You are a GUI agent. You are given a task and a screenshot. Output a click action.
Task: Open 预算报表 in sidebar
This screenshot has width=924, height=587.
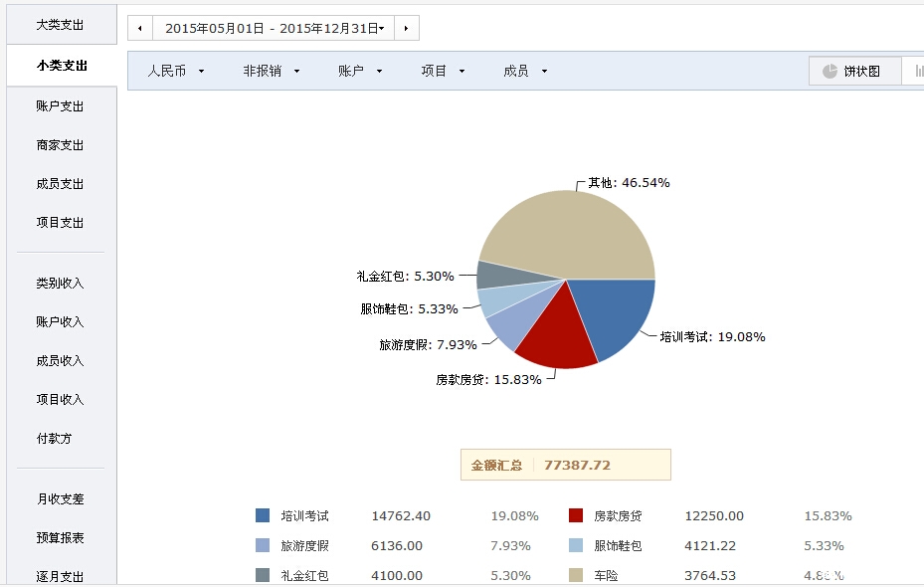pos(60,538)
